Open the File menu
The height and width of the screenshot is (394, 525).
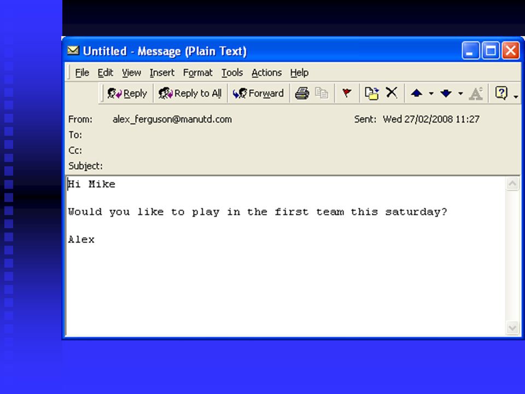tap(82, 73)
